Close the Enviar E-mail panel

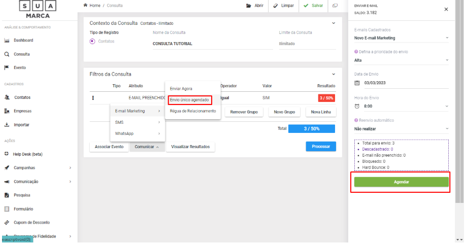446,9
